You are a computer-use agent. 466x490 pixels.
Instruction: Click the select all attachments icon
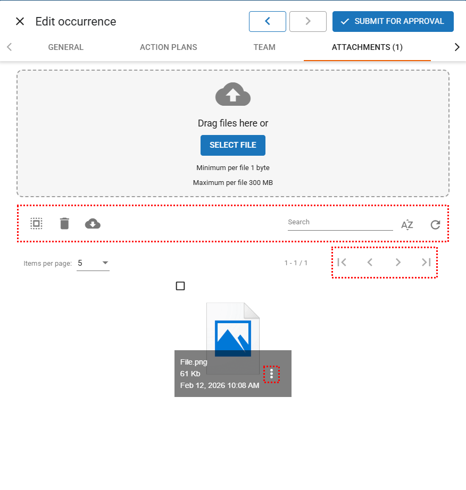pos(36,224)
